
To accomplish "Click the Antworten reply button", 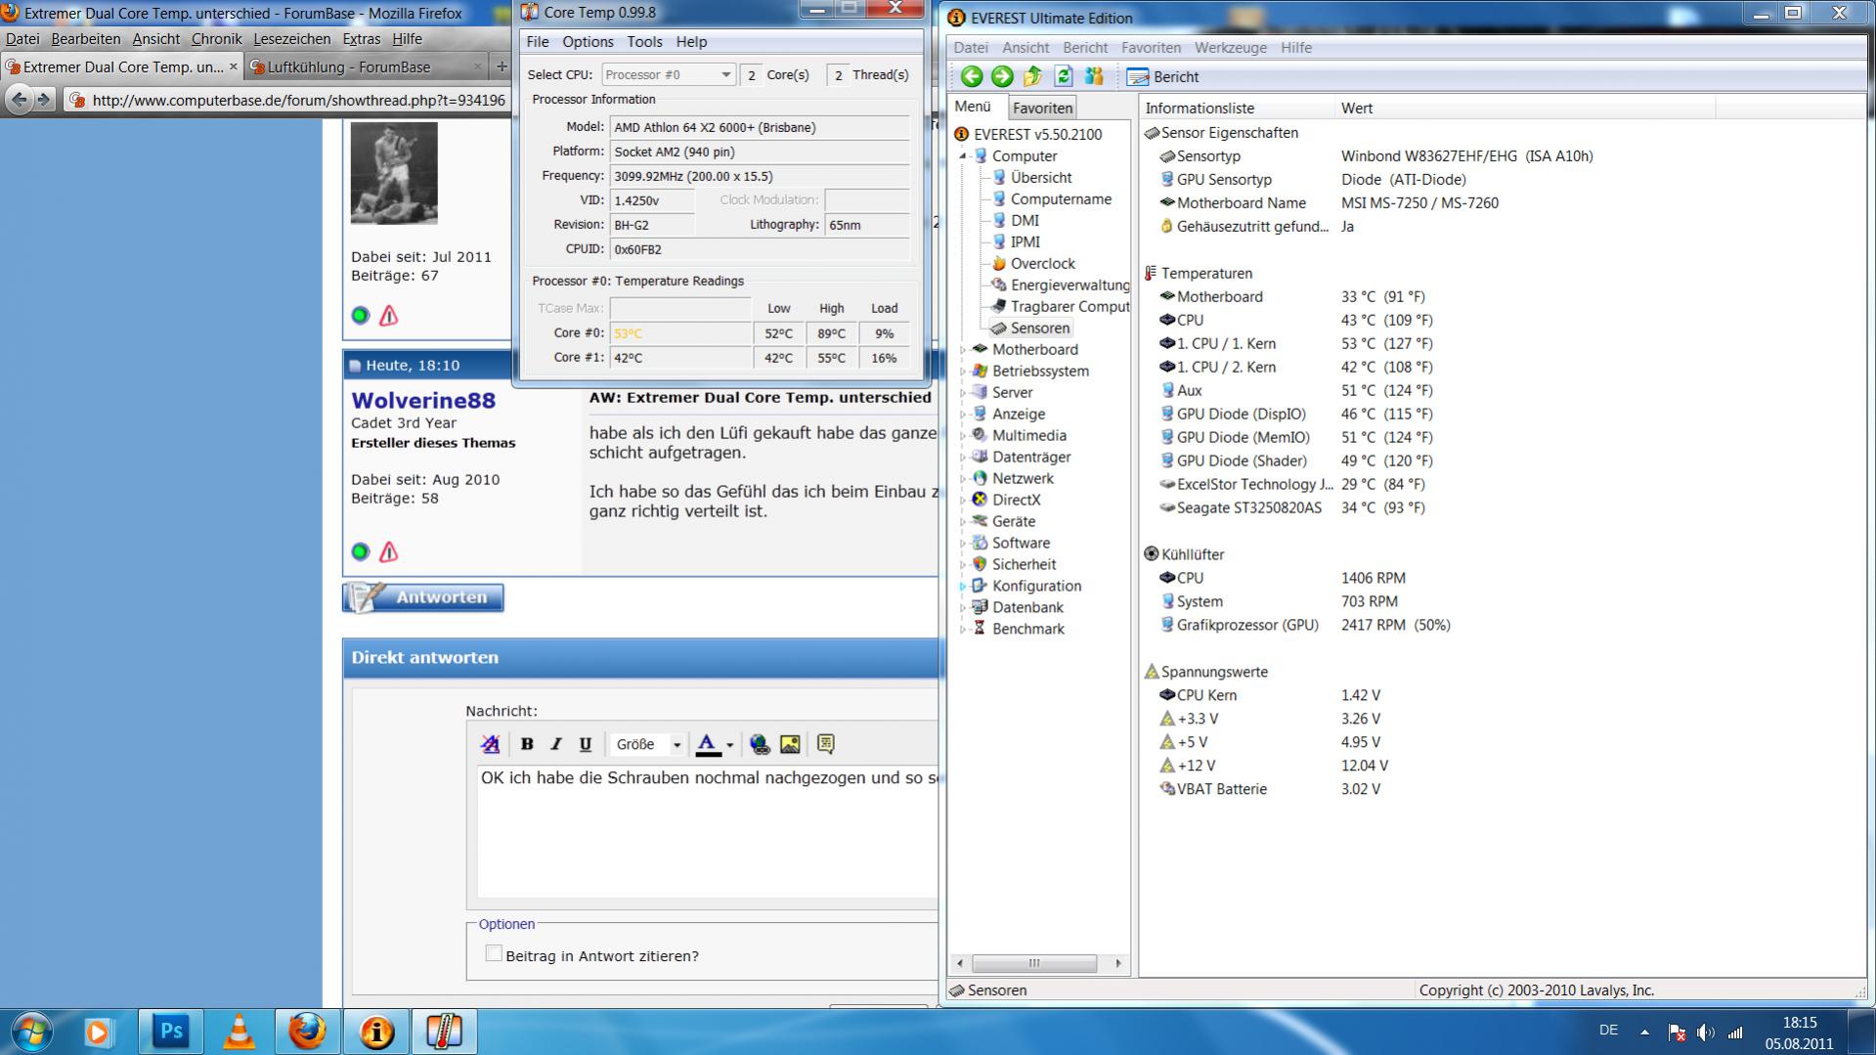I will (x=423, y=597).
